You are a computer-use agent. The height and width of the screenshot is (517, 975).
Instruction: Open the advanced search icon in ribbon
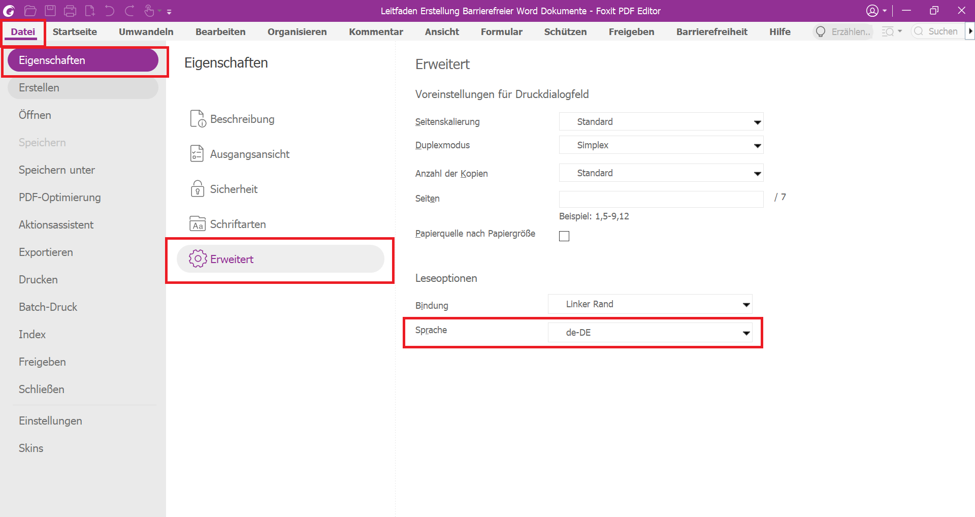(888, 31)
